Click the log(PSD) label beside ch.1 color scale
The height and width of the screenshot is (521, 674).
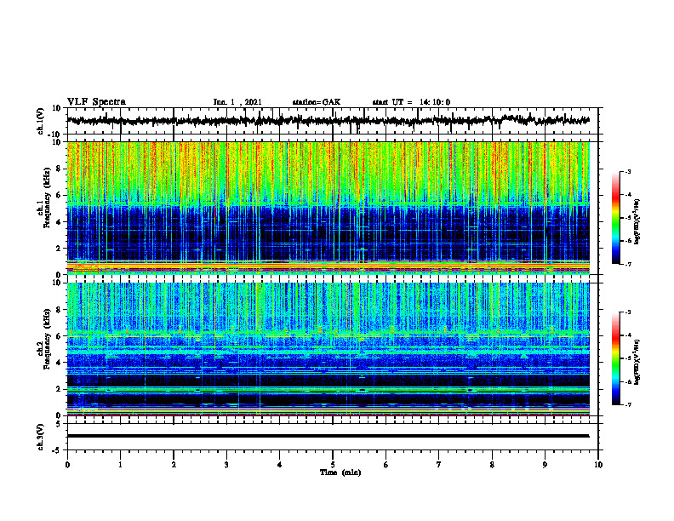click(637, 221)
